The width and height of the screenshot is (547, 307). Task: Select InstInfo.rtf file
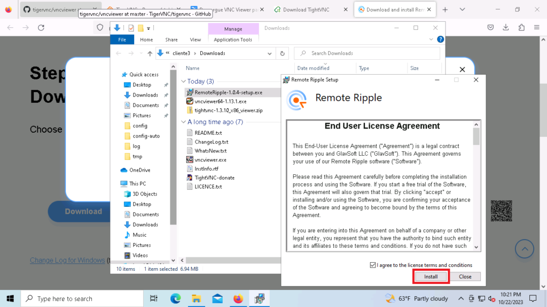(206, 168)
